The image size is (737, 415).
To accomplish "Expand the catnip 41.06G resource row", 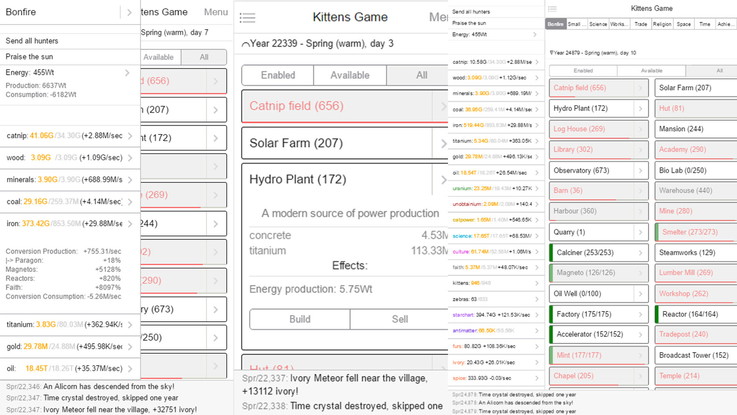I will coord(130,136).
